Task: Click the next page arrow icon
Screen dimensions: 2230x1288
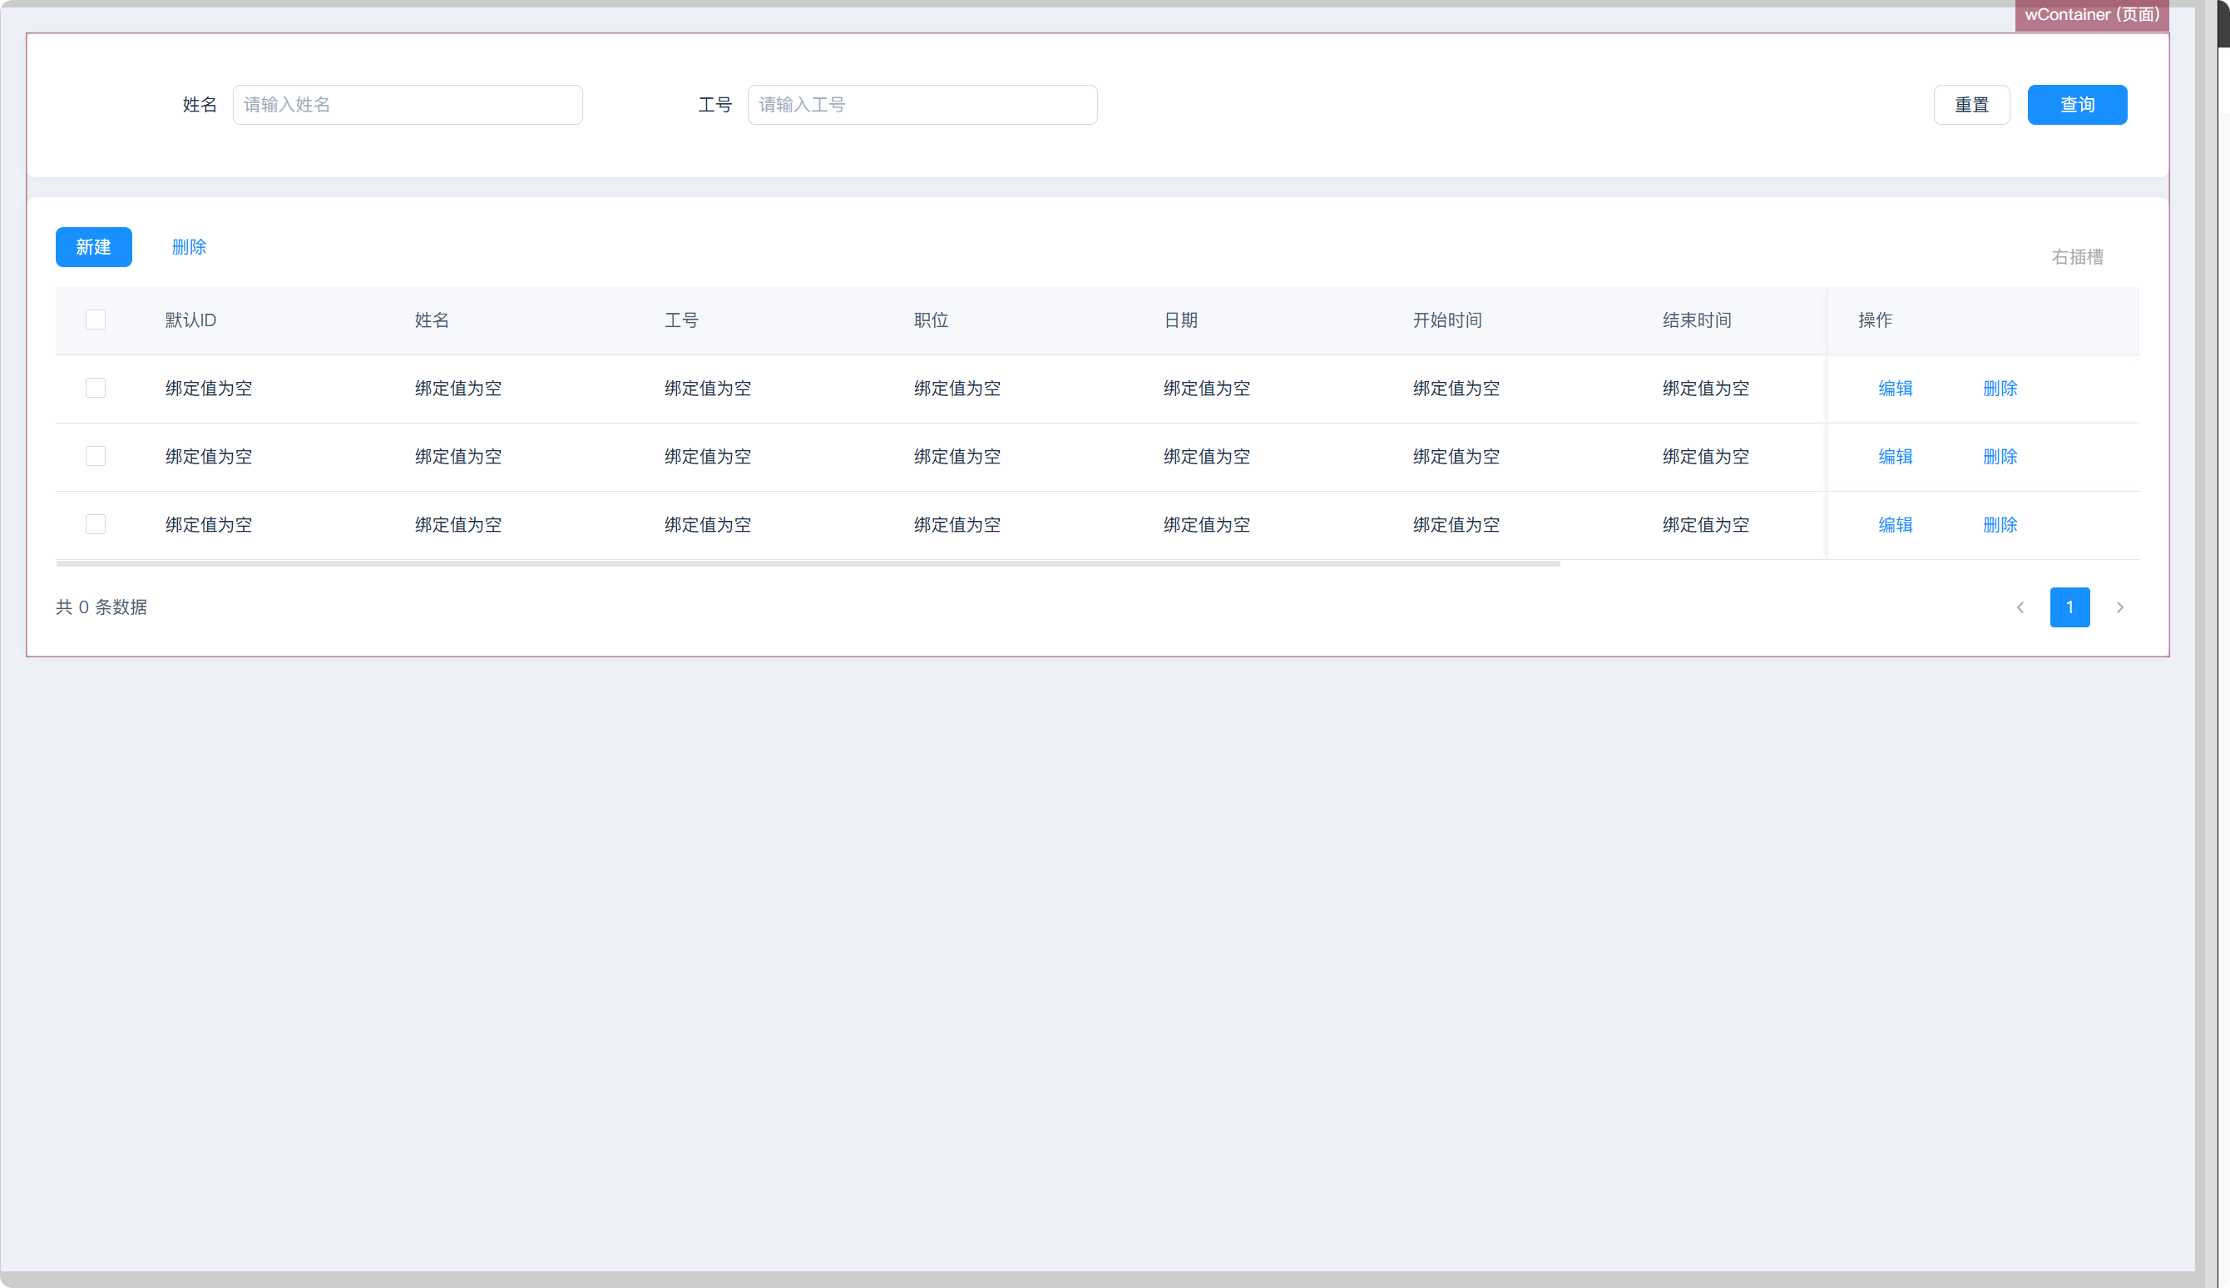Action: click(x=2119, y=607)
